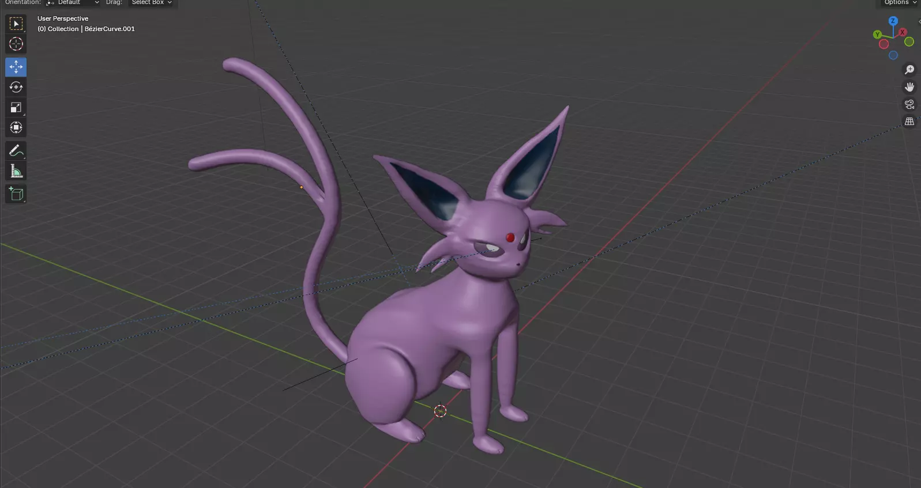This screenshot has height=488, width=921.
Task: Click the Z axis gizmo handle
Action: click(893, 21)
